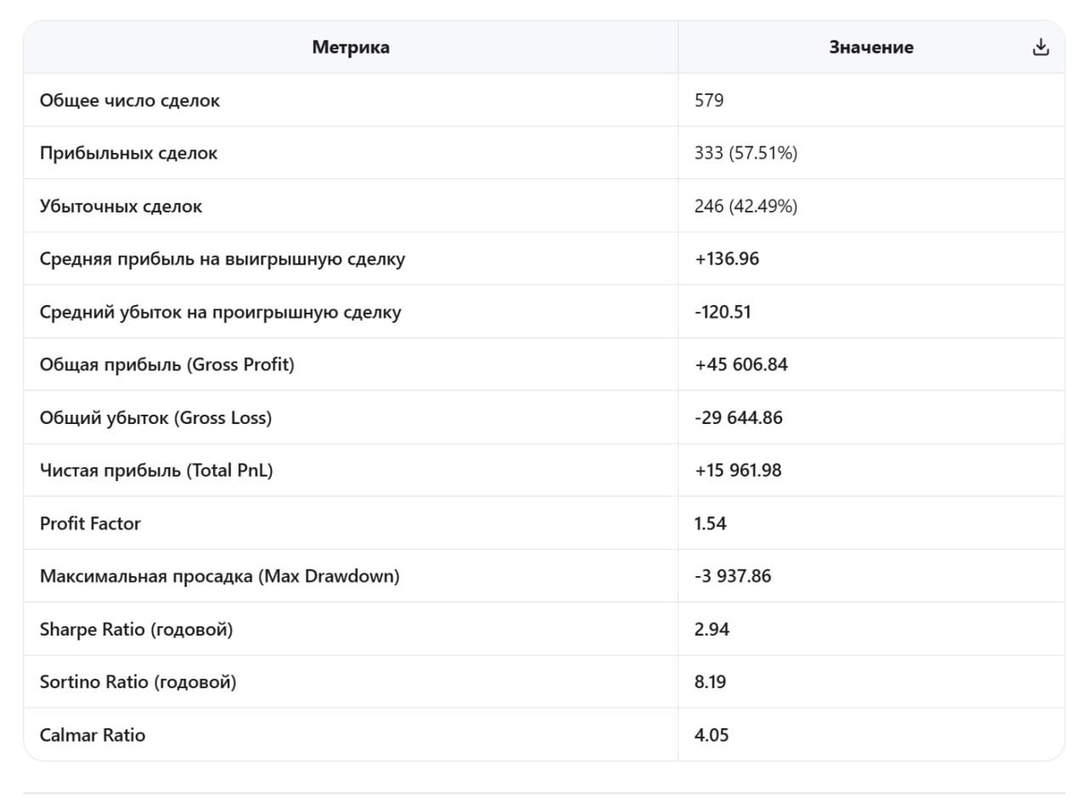Click the Sortino Ratio value 8.19
The height and width of the screenshot is (797, 1087).
[710, 682]
